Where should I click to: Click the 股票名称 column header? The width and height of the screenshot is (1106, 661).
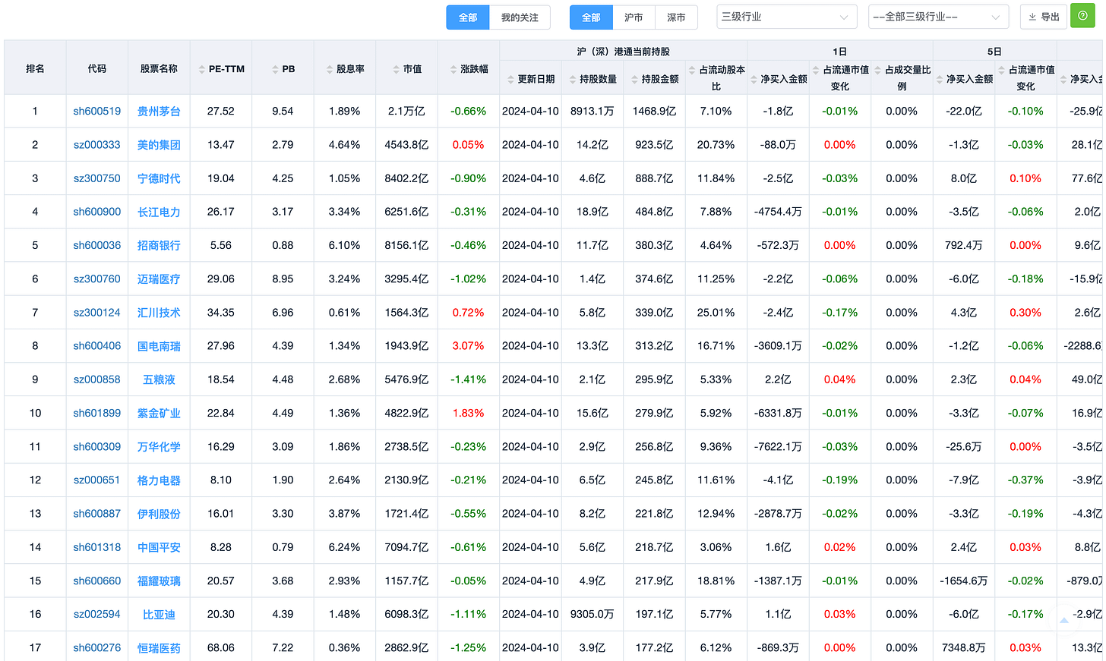tap(159, 68)
